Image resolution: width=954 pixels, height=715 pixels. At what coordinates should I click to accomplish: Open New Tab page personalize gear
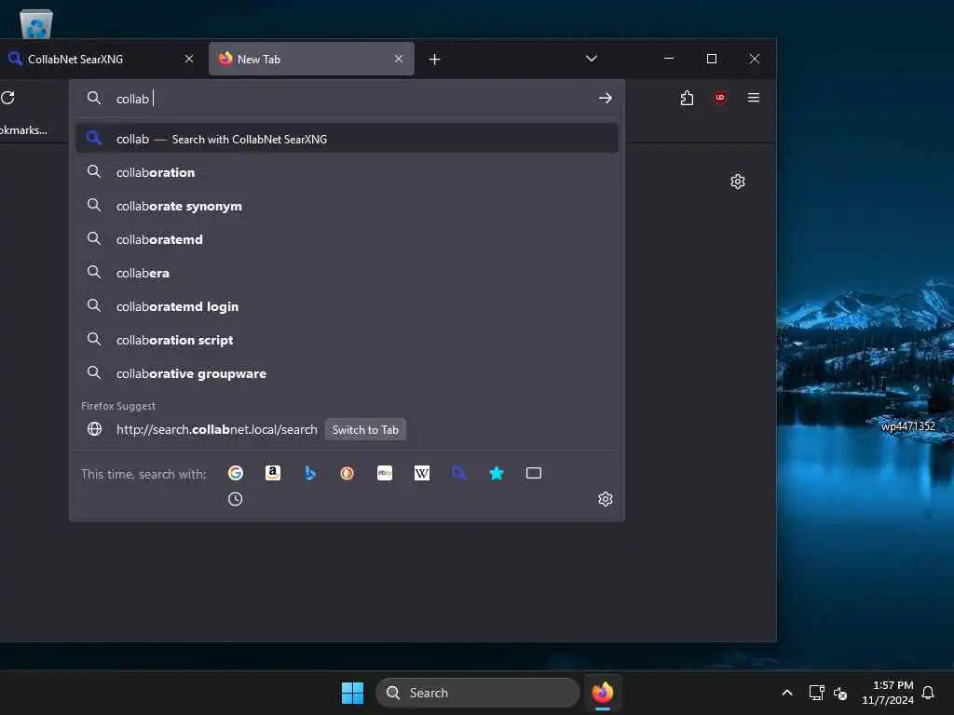(738, 182)
